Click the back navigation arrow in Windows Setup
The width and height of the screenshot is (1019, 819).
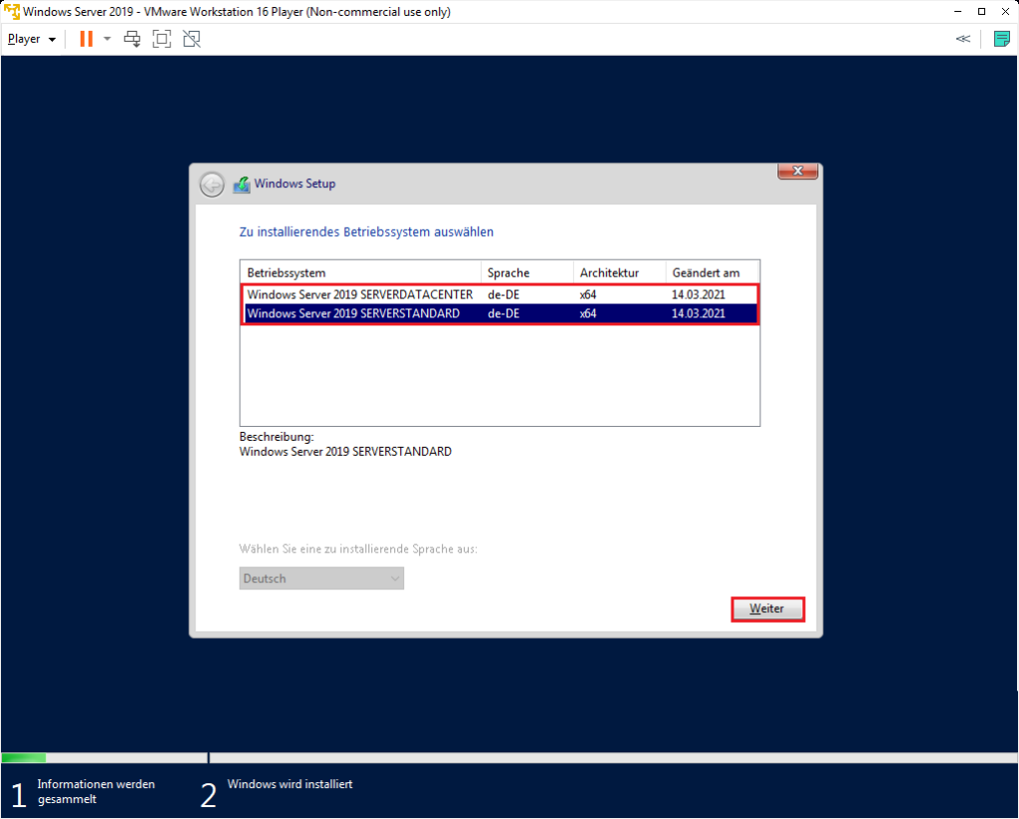[211, 184]
